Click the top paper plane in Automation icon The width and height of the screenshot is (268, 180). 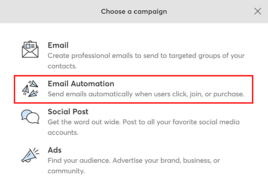point(33,83)
